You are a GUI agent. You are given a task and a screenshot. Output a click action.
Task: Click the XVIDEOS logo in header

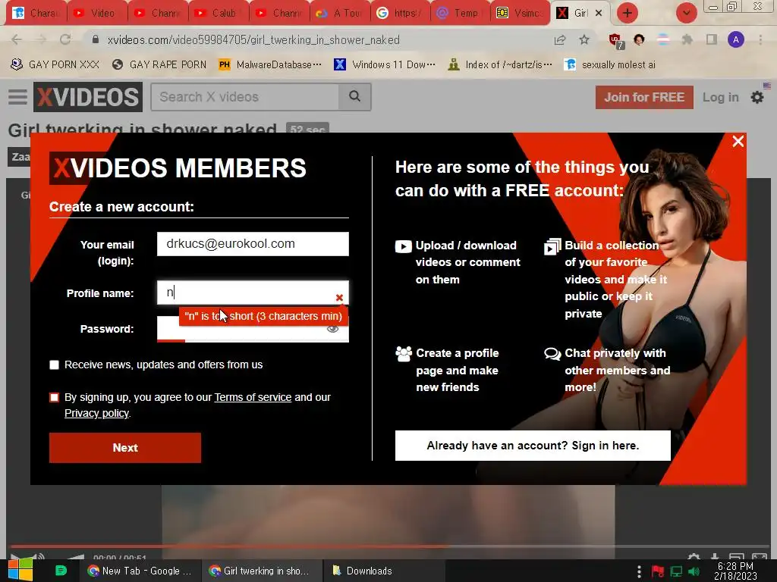(88, 97)
